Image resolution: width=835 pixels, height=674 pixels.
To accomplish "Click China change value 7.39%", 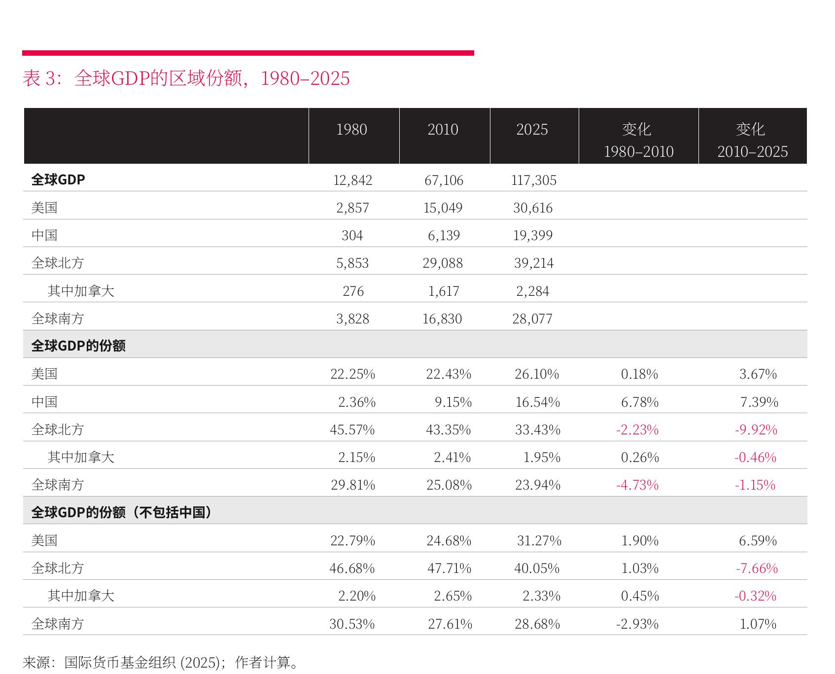I will (759, 402).
